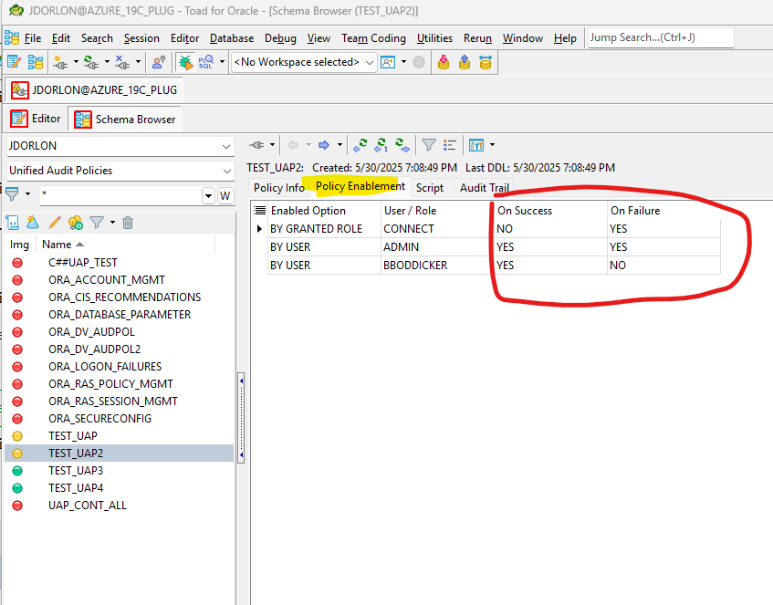773x605 pixels.
Task: Open the File menu
Action: coord(33,38)
